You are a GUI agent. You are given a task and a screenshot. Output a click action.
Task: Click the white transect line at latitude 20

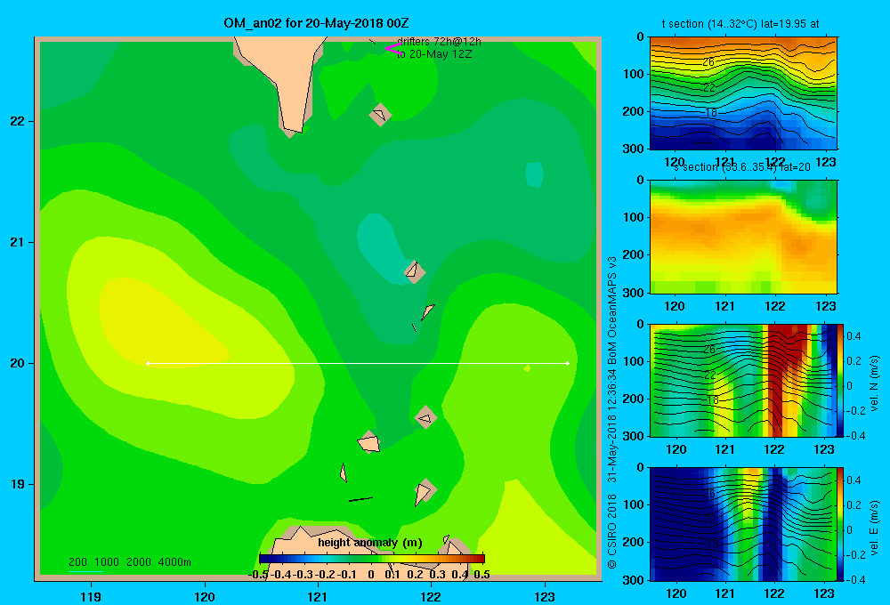coord(358,363)
